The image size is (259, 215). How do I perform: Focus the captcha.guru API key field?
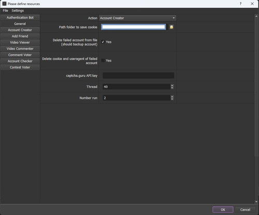(138, 76)
